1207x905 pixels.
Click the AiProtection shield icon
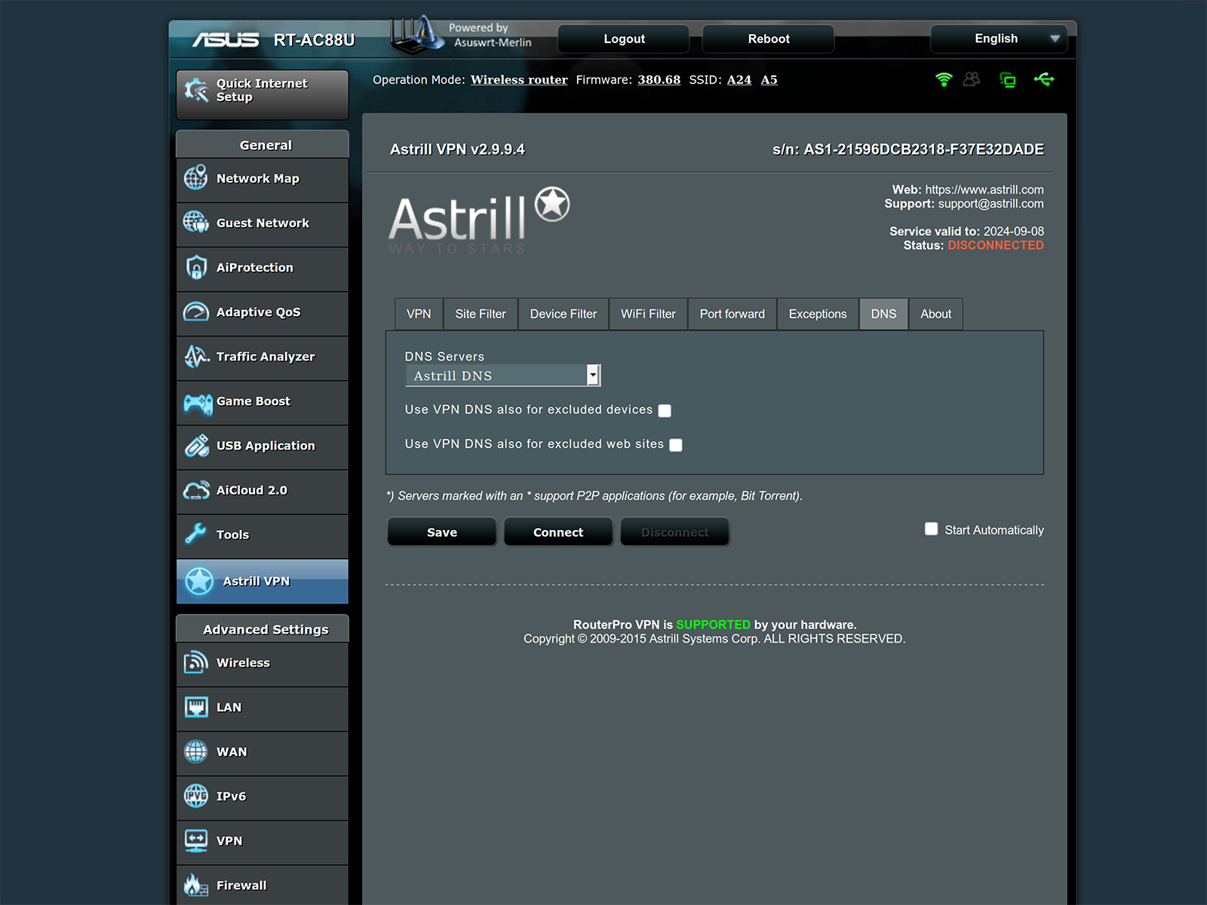[x=196, y=267]
